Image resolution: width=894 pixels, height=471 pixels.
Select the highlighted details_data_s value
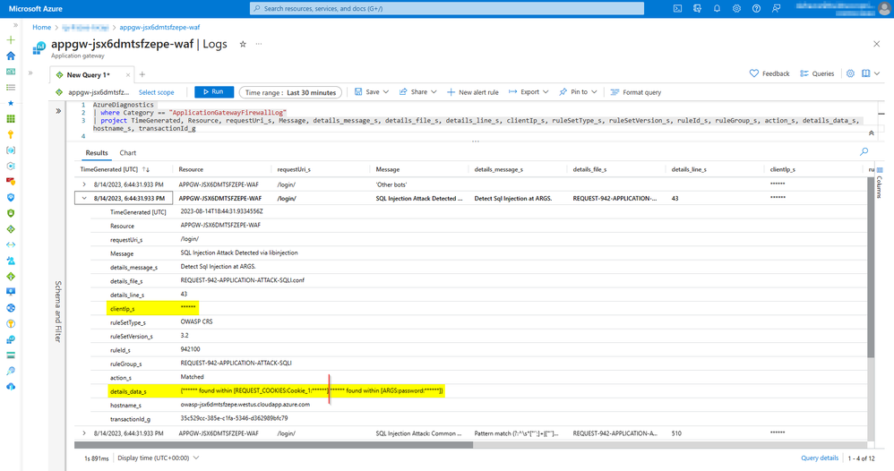[x=312, y=390]
